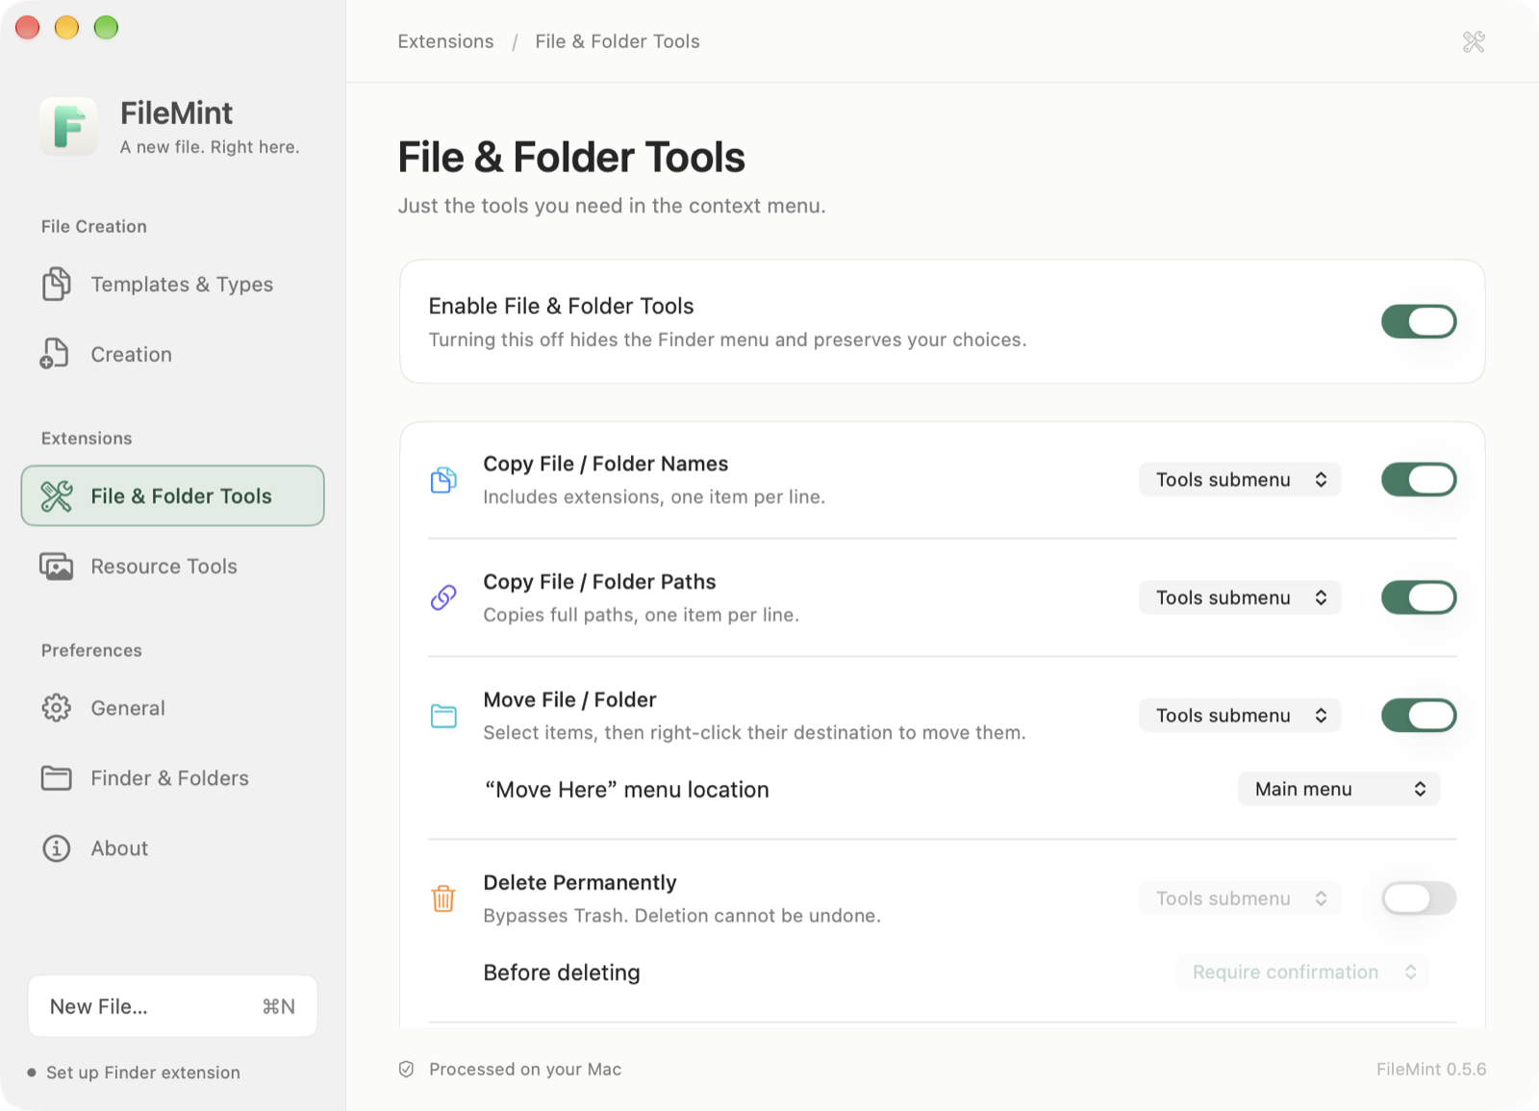Click the General gear icon
This screenshot has width=1539, height=1111.
pyautogui.click(x=57, y=708)
